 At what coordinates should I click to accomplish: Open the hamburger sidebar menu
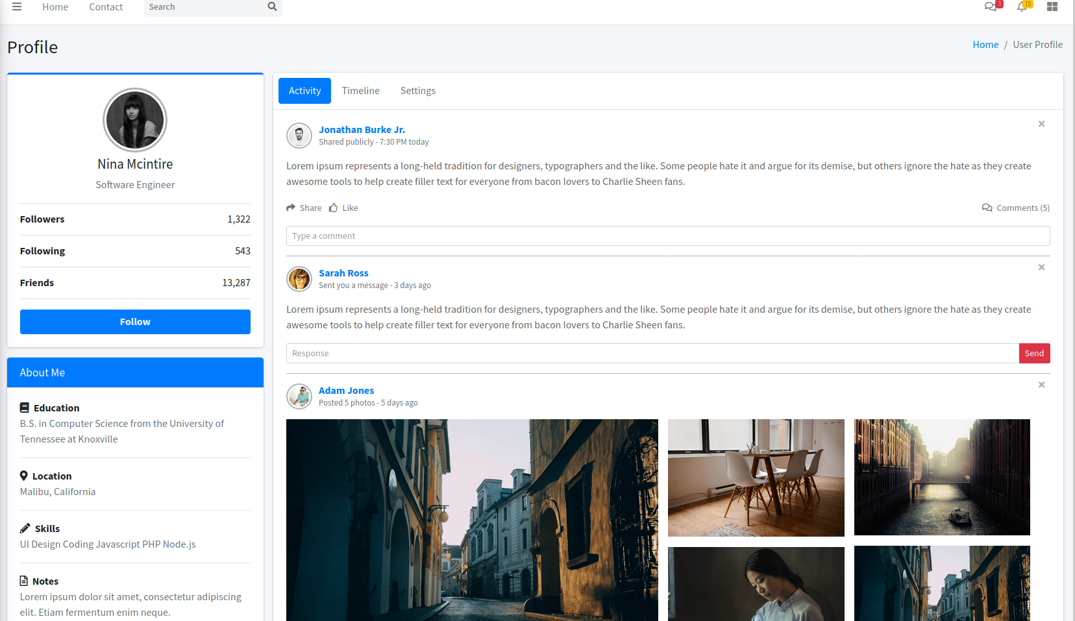point(17,6)
